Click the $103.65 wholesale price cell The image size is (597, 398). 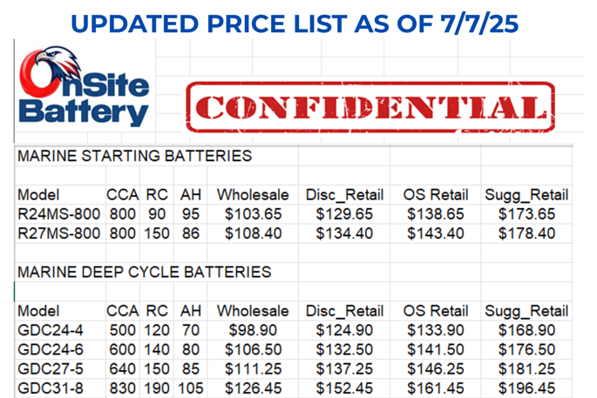pyautogui.click(x=254, y=214)
